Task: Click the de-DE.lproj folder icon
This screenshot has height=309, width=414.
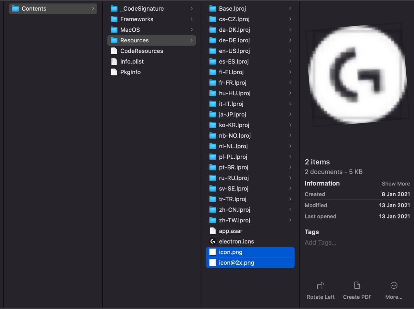Action: (x=212, y=40)
